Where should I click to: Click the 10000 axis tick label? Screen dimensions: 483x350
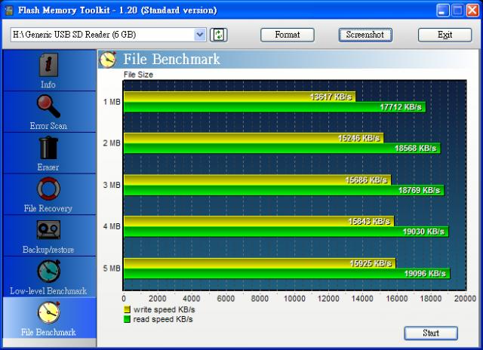[294, 299]
